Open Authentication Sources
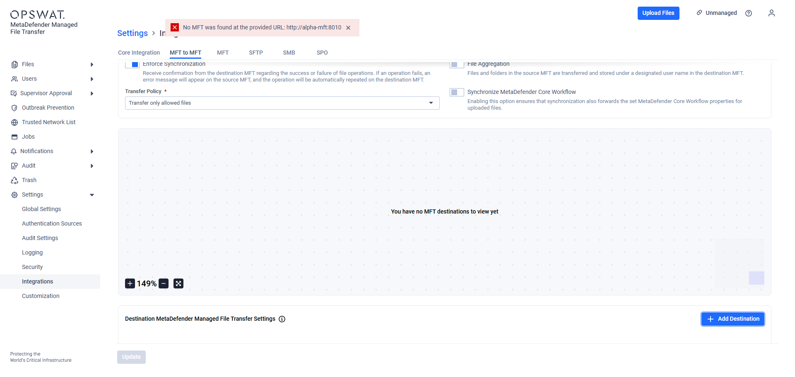Image resolution: width=795 pixels, height=377 pixels. tap(52, 224)
